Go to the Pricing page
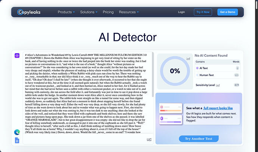 pyautogui.click(x=108, y=12)
